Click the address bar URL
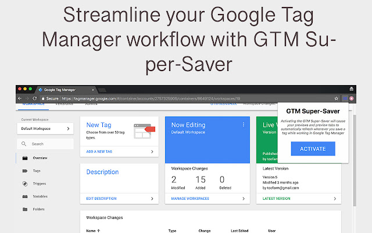 (151, 98)
